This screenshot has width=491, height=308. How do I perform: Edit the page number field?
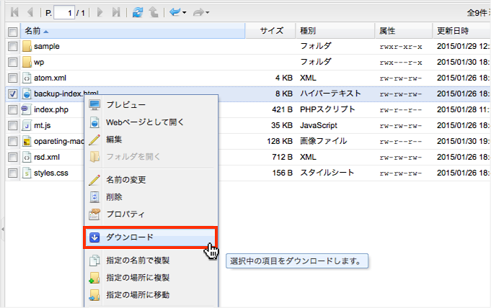point(64,13)
